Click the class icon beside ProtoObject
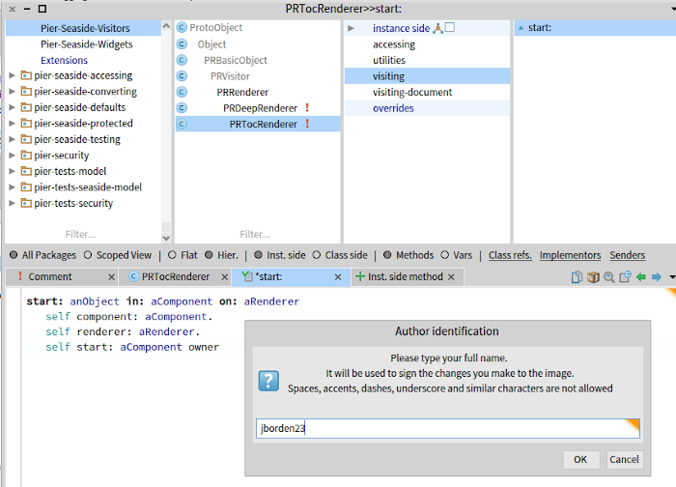The image size is (676, 487). 182,28
